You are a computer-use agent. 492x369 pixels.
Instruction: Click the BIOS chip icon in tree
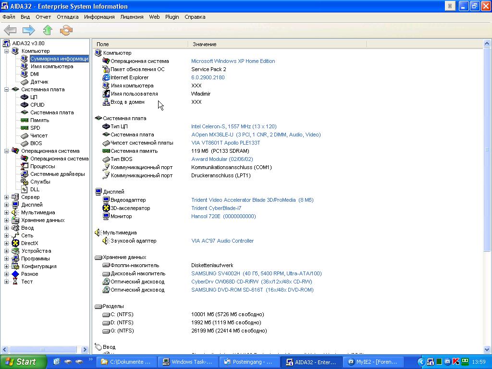(24, 143)
